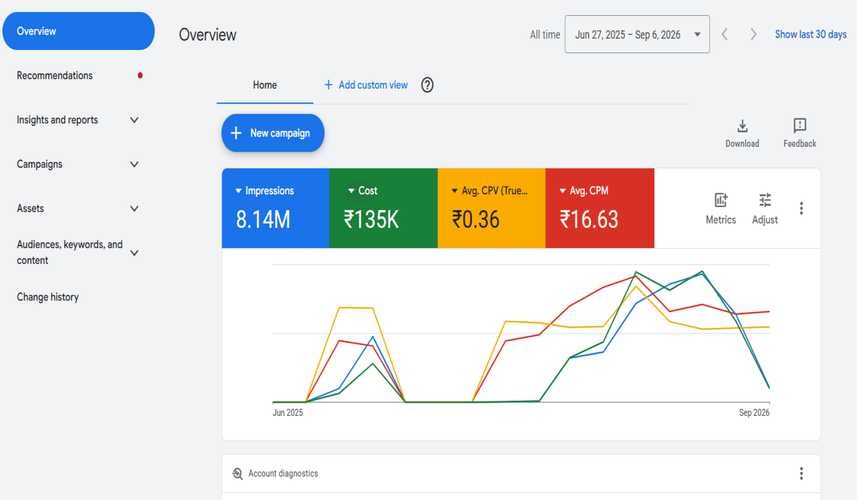Open Change history in the sidebar

tap(47, 297)
